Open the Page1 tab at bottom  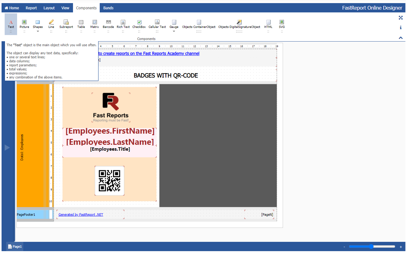15,246
